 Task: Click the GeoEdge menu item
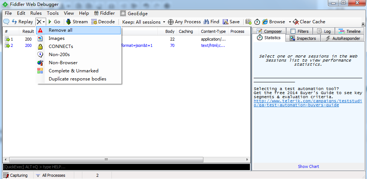[x=134, y=13]
